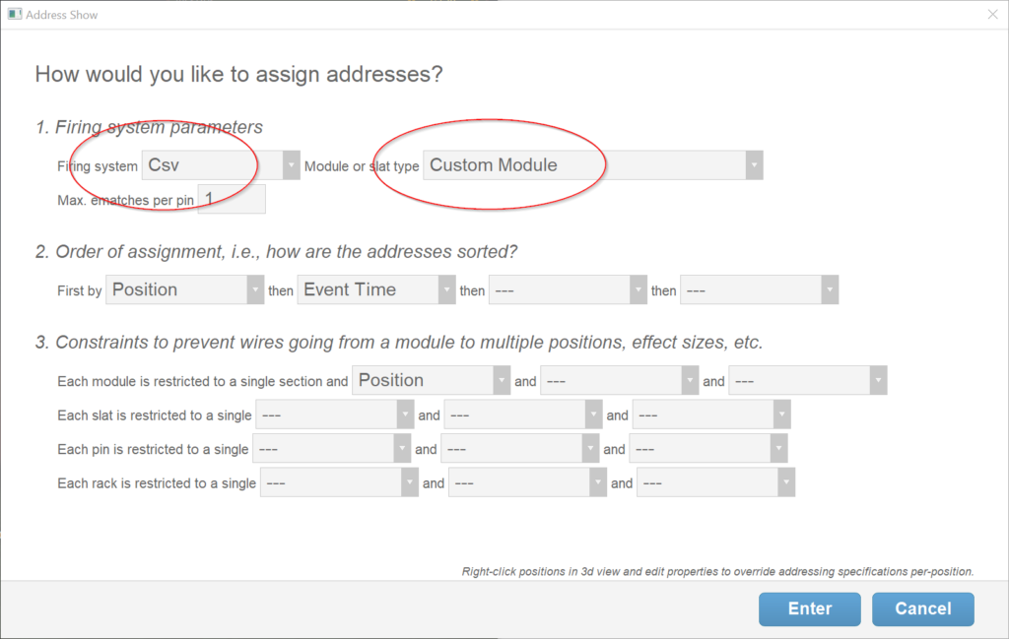This screenshot has width=1009, height=639.
Task: Open first 'Each pin is restricted' dropdown
Action: 331,449
